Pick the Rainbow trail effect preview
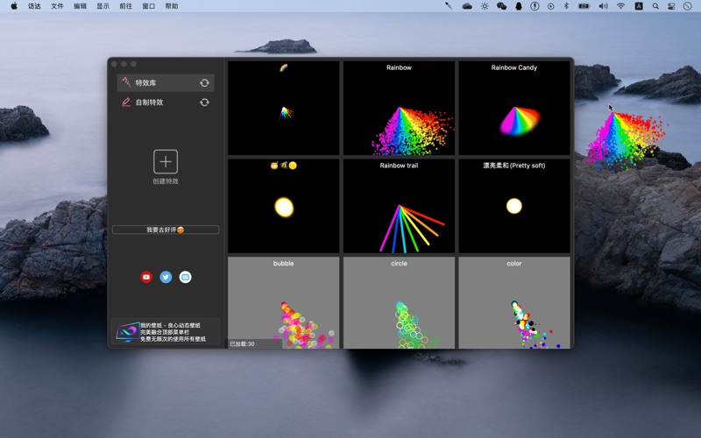The height and width of the screenshot is (438, 701). point(399,207)
